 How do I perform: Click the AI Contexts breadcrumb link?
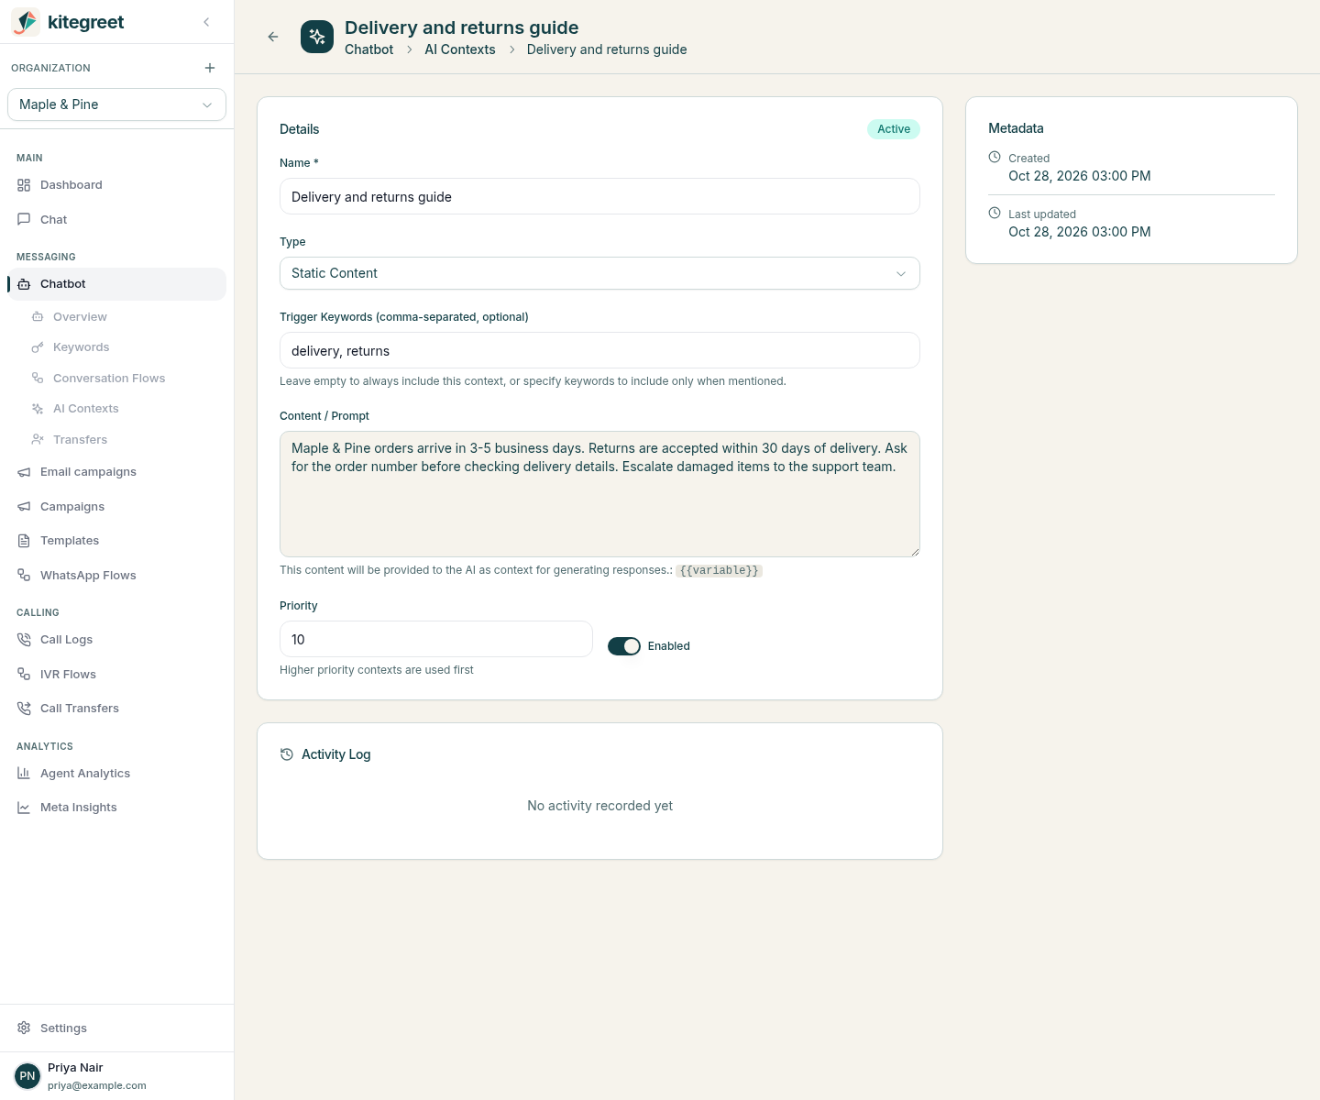(460, 49)
